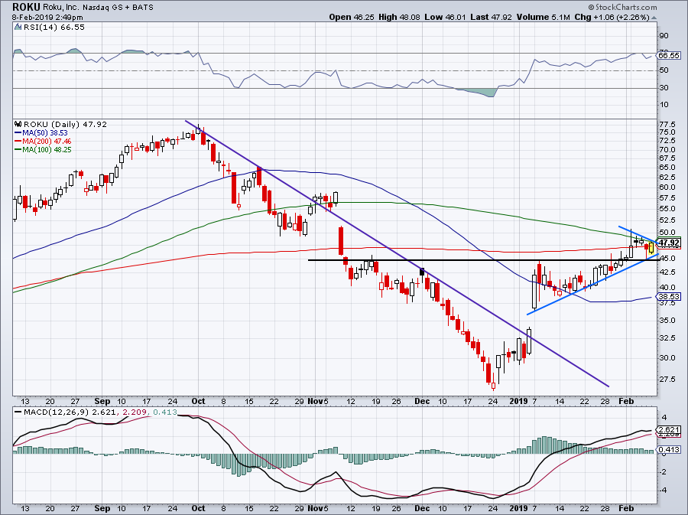Viewport: 688px width, 515px height.
Task: Click the green MA(100) line swatch in the legend
Action: pyautogui.click(x=18, y=150)
